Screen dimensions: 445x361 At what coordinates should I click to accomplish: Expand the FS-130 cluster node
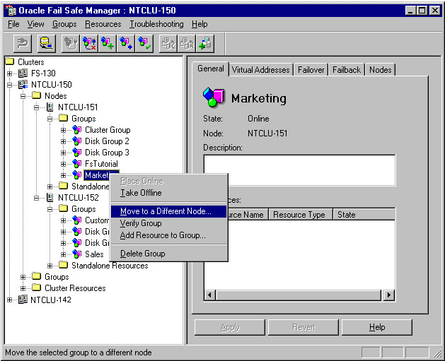pyautogui.click(x=10, y=73)
